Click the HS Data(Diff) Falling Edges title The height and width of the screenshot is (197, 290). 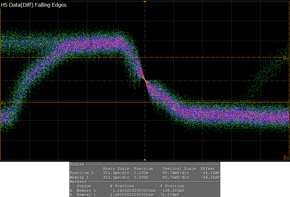pos(34,5)
